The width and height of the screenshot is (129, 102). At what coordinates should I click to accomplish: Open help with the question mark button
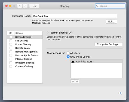point(120,93)
